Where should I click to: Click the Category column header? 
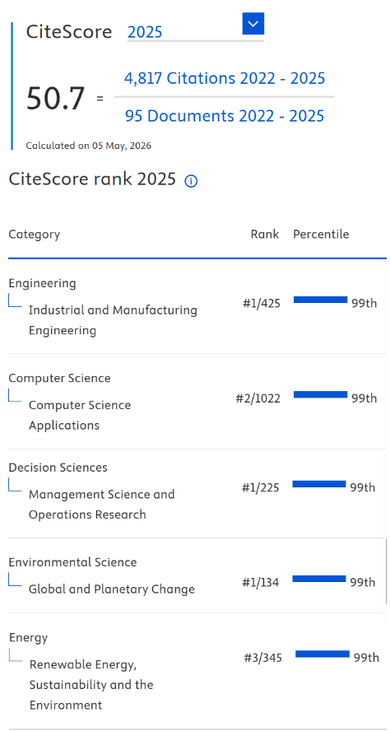pyautogui.click(x=34, y=234)
